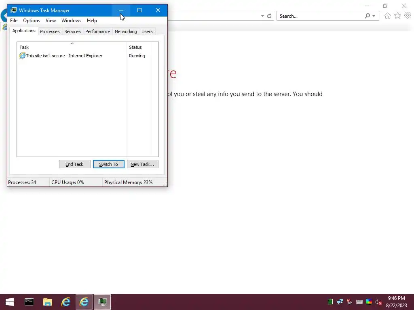Image resolution: width=414 pixels, height=310 pixels.
Task: Click the green CPU meter tray icon
Action: 330,302
